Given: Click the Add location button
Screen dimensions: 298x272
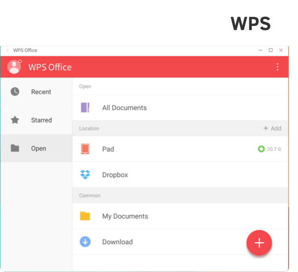Looking at the screenshot, I should 272,128.
